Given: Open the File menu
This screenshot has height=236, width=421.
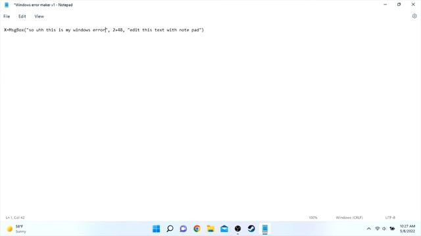Looking at the screenshot, I should coord(7,16).
